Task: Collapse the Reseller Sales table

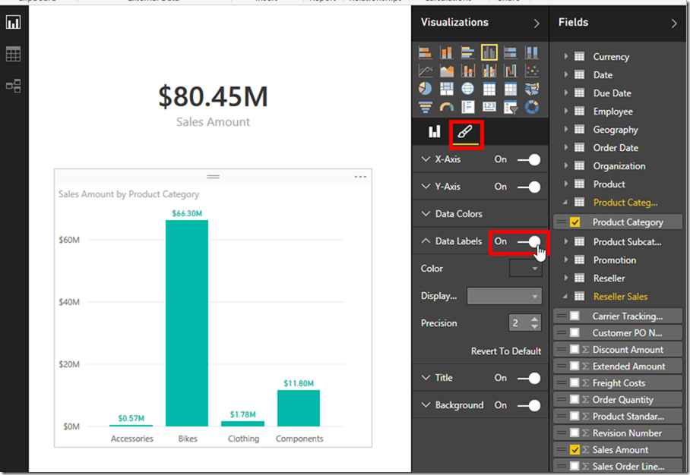Action: pos(565,297)
